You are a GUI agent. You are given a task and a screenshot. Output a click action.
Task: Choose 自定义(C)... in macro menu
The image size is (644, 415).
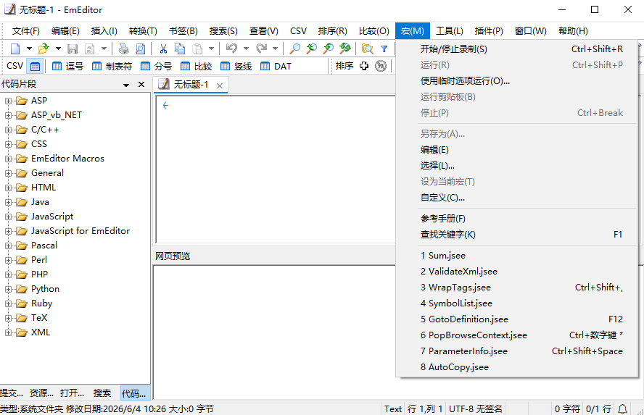(516, 198)
